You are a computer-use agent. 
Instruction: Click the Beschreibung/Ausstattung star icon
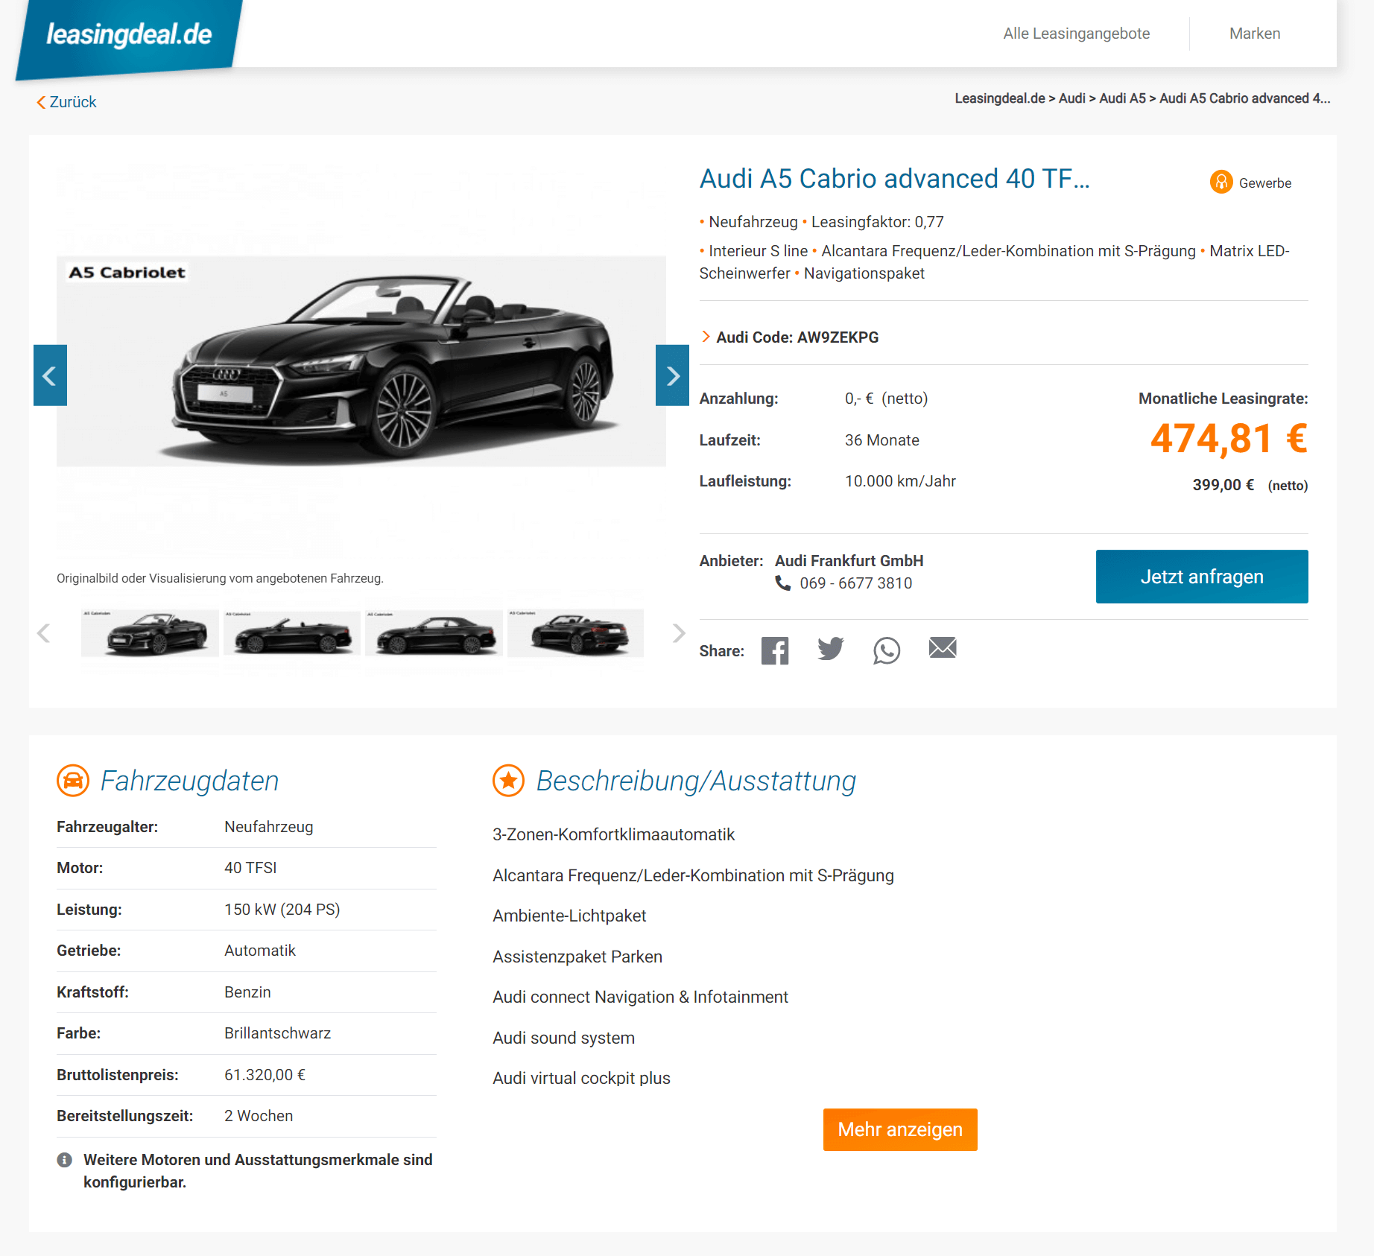pos(509,781)
